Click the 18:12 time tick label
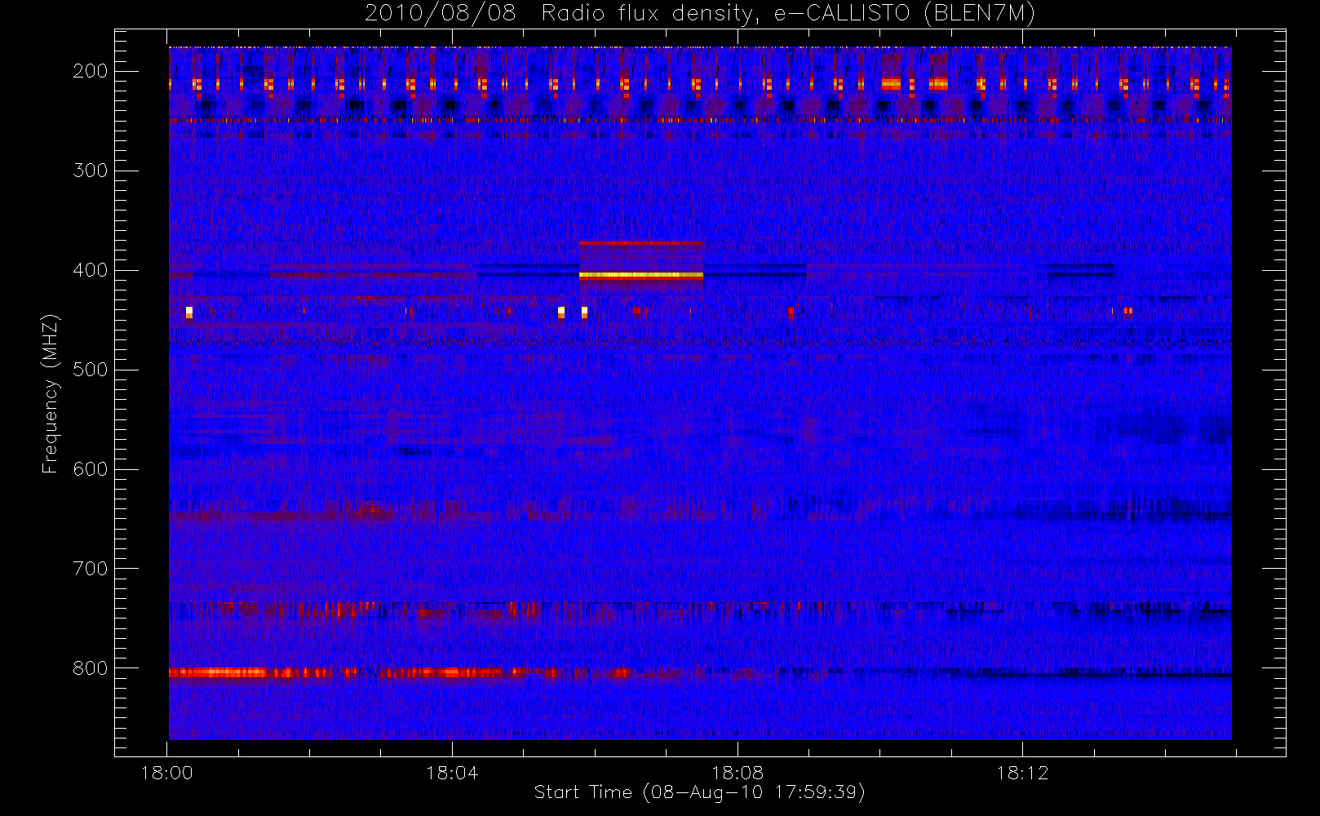Viewport: 1320px width, 816px height. (1022, 773)
